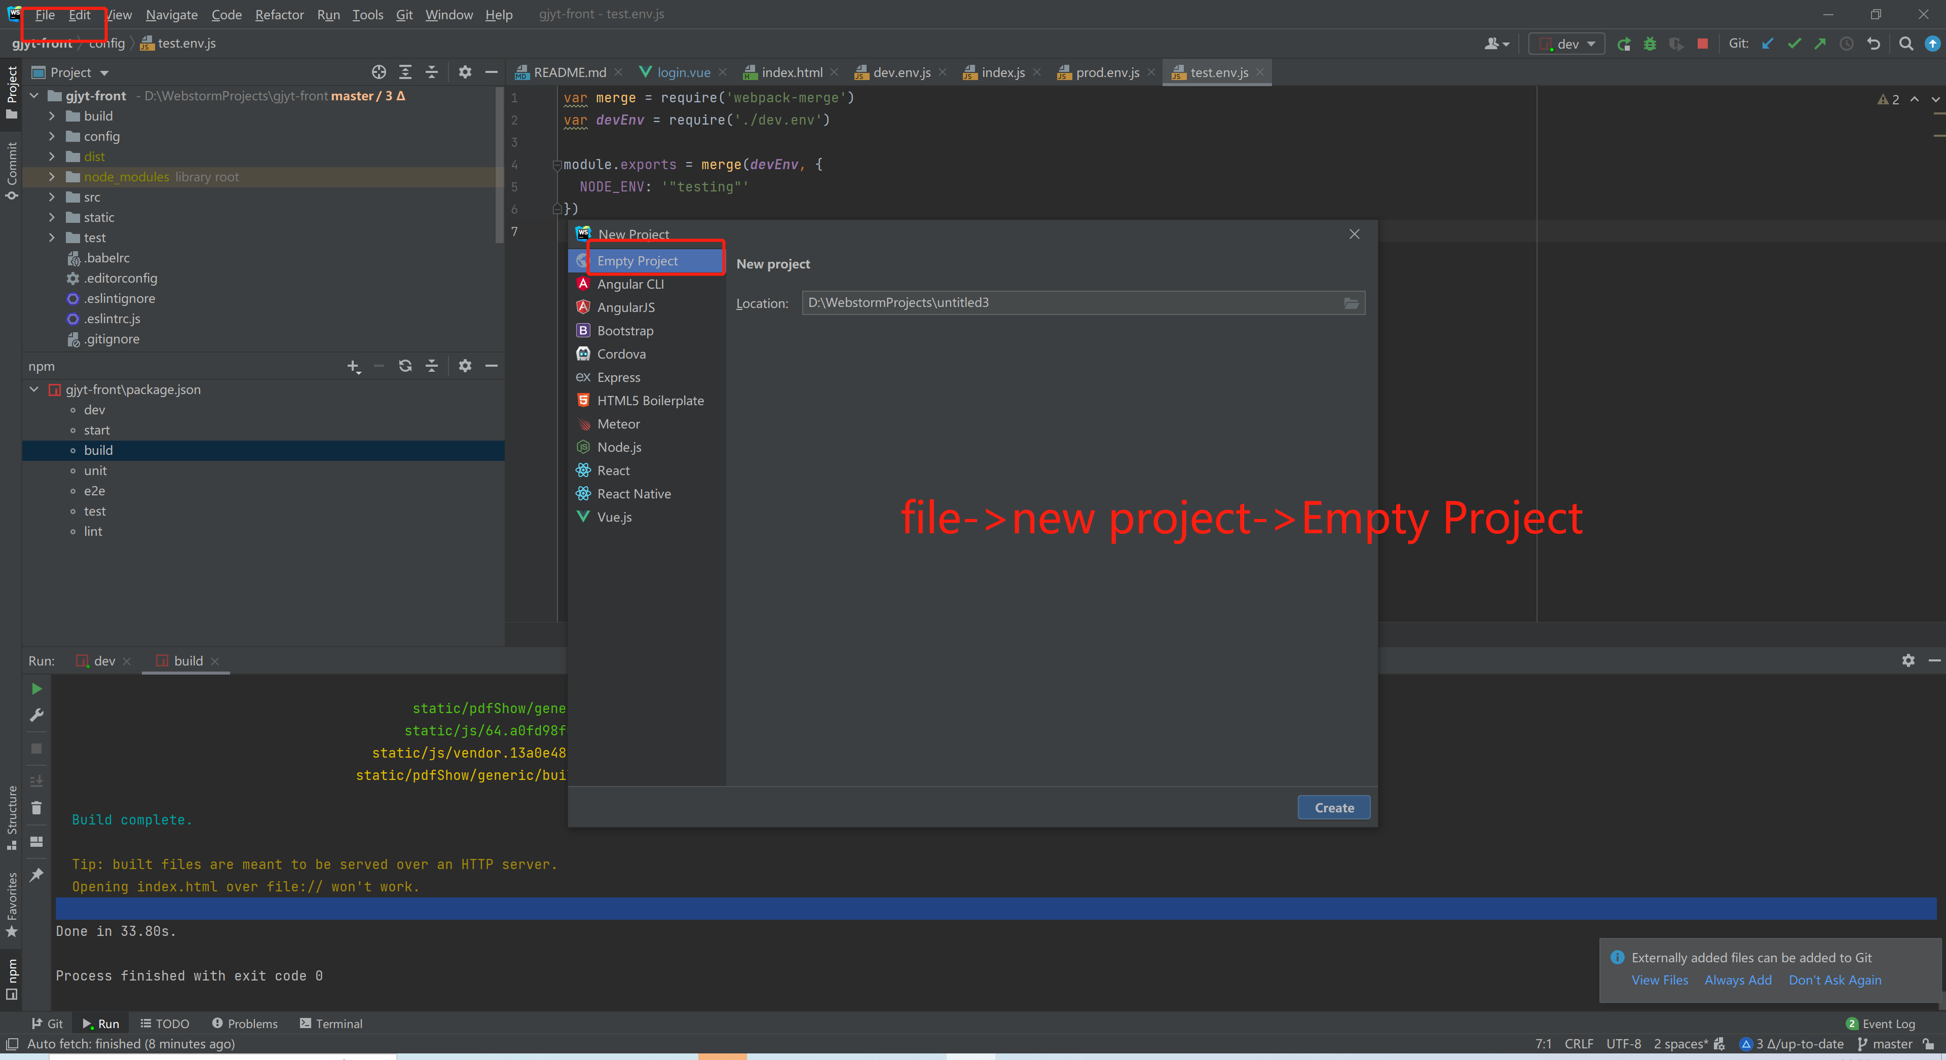Open the dev run configuration dropdown
Image resolution: width=1946 pixels, height=1060 pixels.
[1566, 43]
